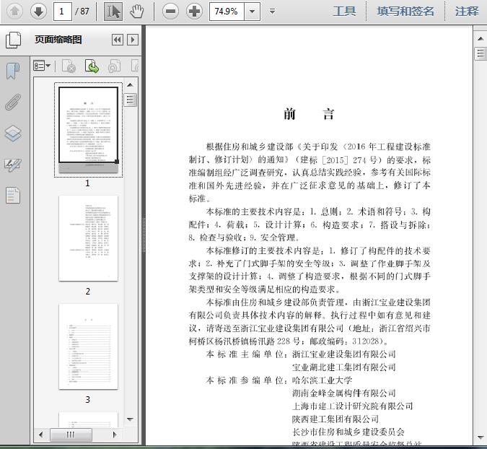Select the text selection cursor tool
The image size is (487, 449).
tap(113, 11)
